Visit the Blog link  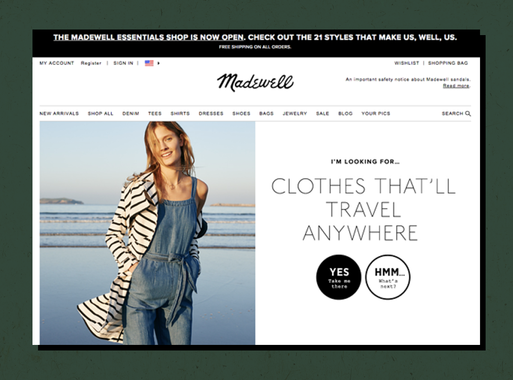point(345,113)
